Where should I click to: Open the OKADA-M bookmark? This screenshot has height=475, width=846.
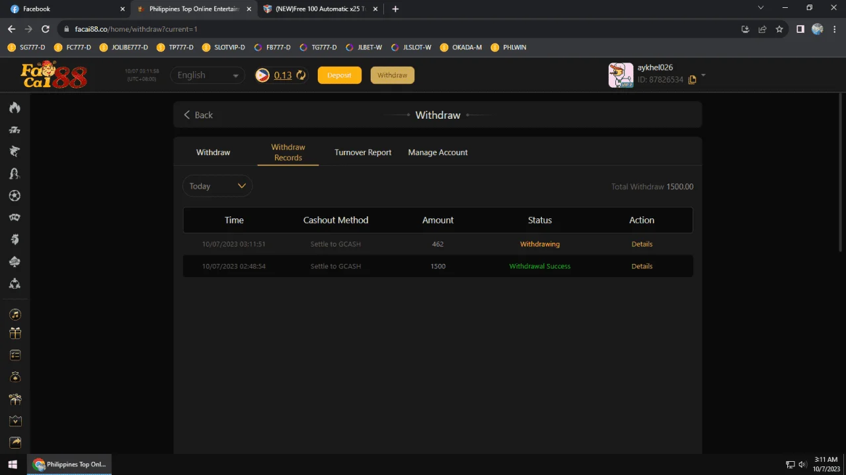[461, 47]
